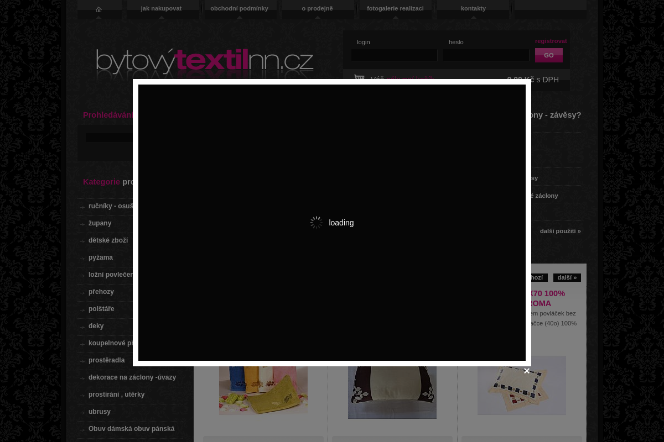This screenshot has height=442, width=664.
Task: Open the 'přehozy' category
Action: point(101,292)
